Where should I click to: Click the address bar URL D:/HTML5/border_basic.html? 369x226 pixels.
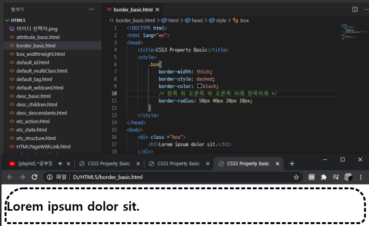[108, 177]
